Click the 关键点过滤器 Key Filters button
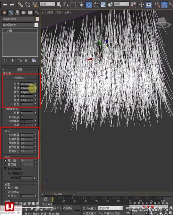Screen dimensions: 173x215 tap(113, 213)
